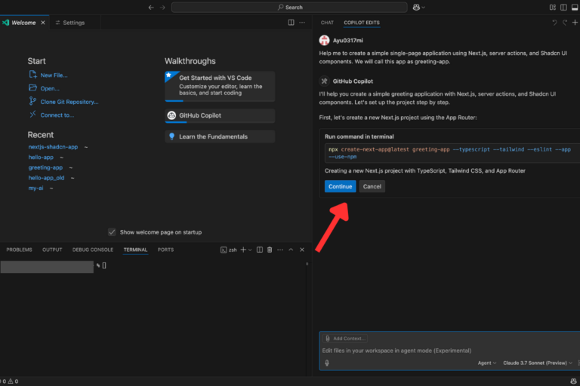Switch to OUTPUT panel tab
The image size is (580, 386).
coord(52,250)
